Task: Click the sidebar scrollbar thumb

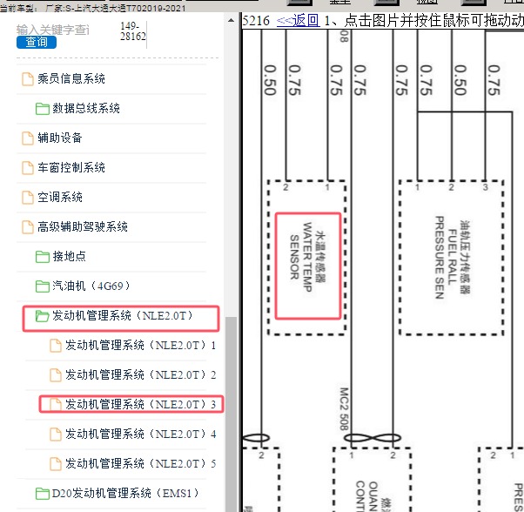Action: (x=231, y=414)
